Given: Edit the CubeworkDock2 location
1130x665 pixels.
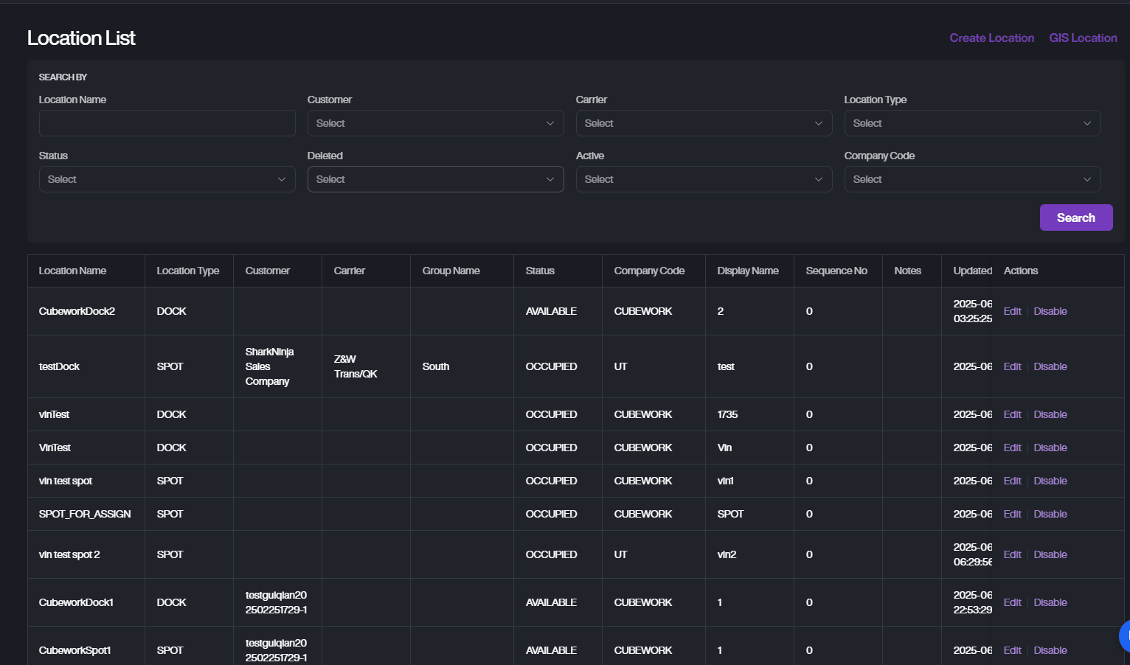Looking at the screenshot, I should [x=1012, y=311].
